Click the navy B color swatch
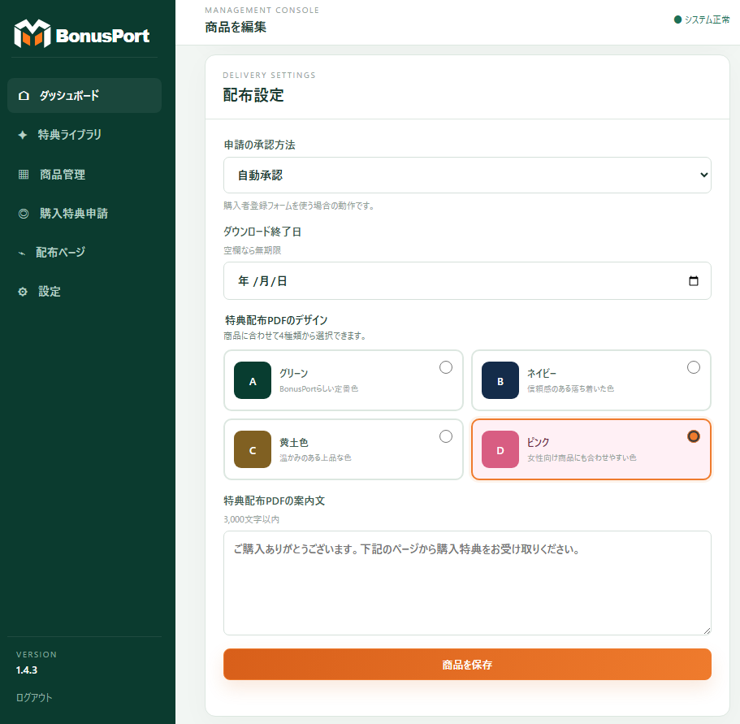The image size is (740, 724). (500, 380)
